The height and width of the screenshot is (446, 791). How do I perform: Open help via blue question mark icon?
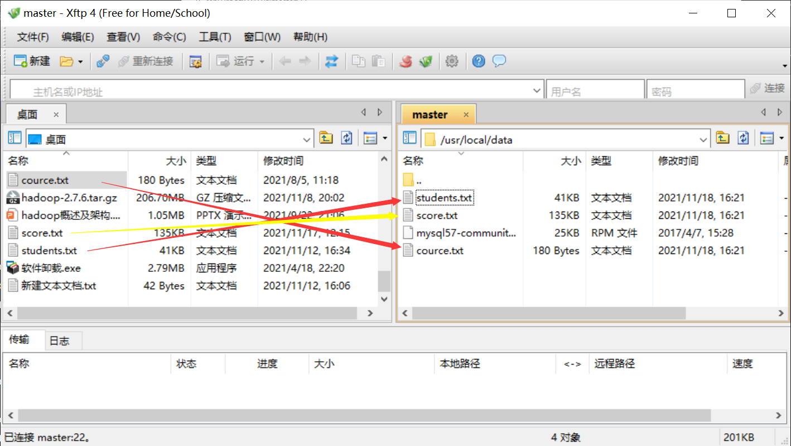click(x=479, y=61)
